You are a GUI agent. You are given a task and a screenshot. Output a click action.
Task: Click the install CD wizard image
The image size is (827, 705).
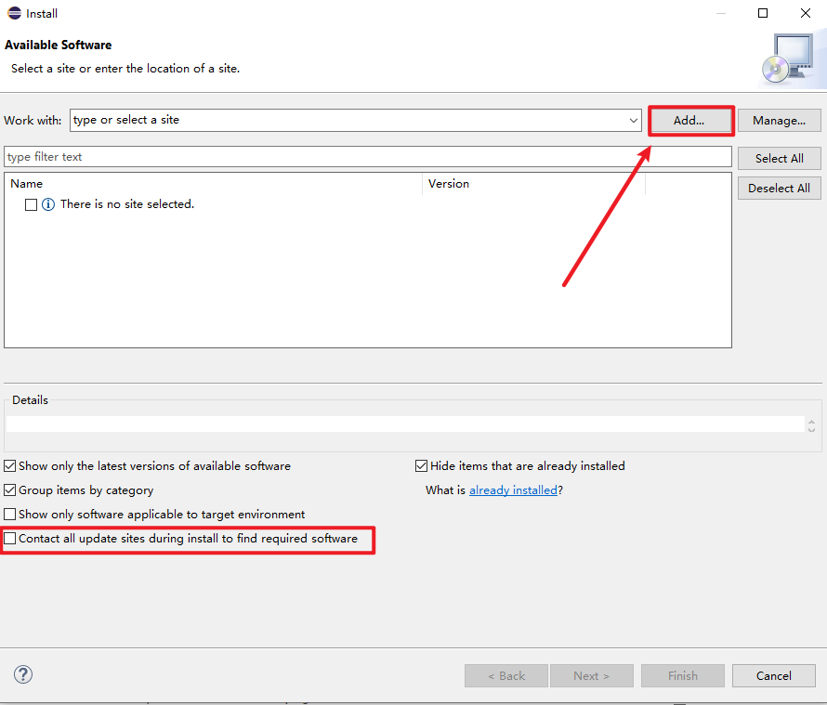[x=785, y=60]
